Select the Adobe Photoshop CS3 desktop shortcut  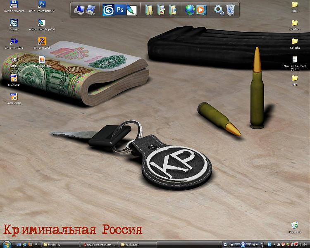point(42,5)
